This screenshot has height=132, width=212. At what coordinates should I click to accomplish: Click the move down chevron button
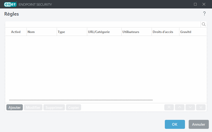(190, 107)
